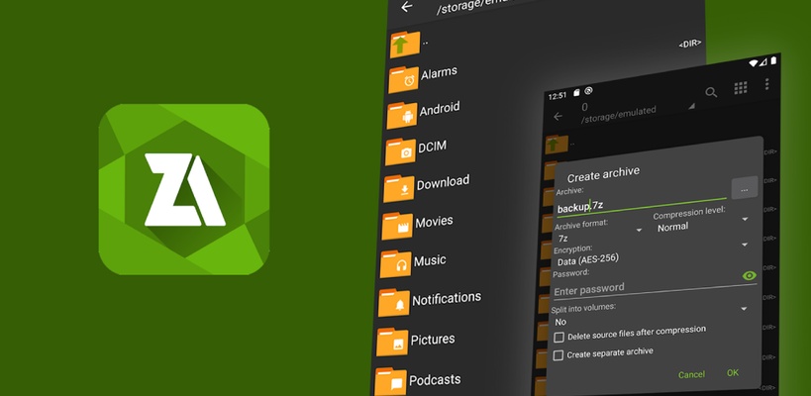
Task: Open the Split into volumes dropdown
Action: [x=651, y=314]
